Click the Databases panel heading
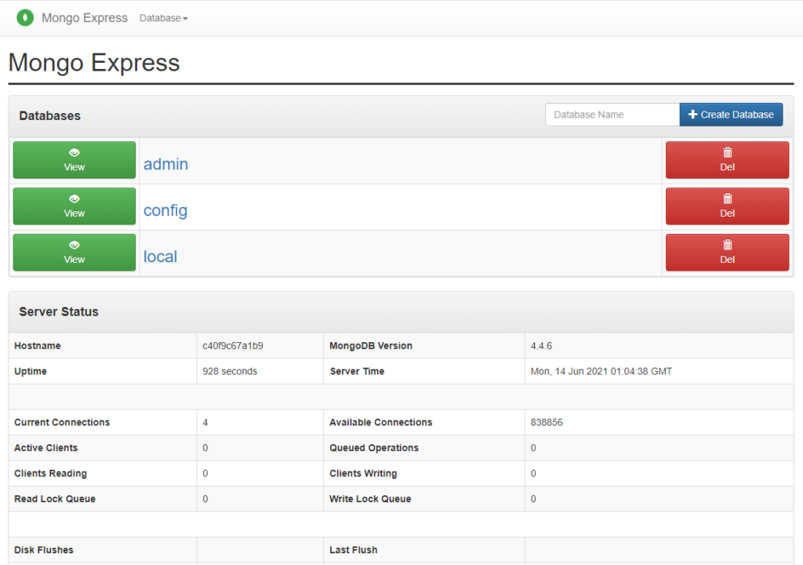The height and width of the screenshot is (565, 803). coord(49,116)
